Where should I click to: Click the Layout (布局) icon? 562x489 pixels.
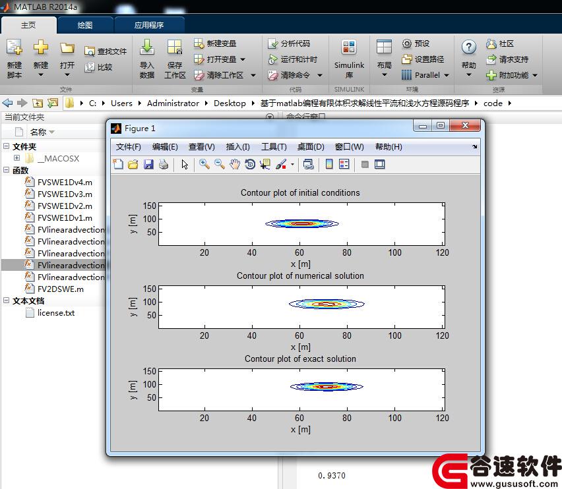tap(384, 47)
